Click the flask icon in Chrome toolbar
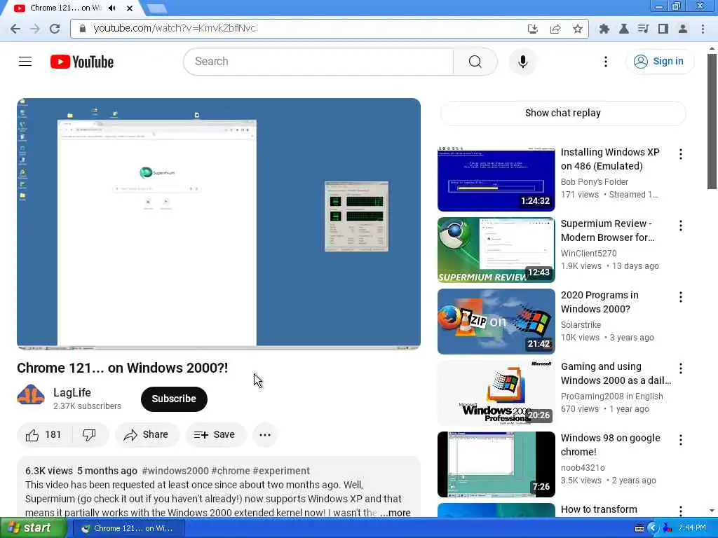This screenshot has width=718, height=538. point(623,29)
